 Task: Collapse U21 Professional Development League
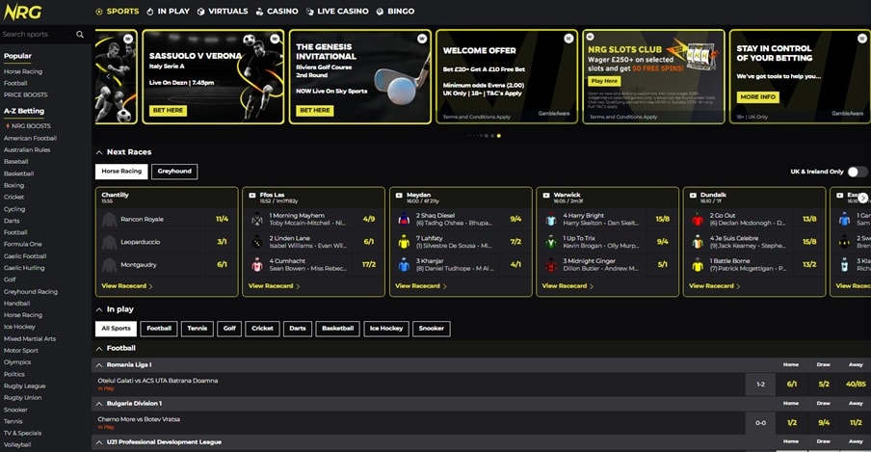click(x=99, y=442)
